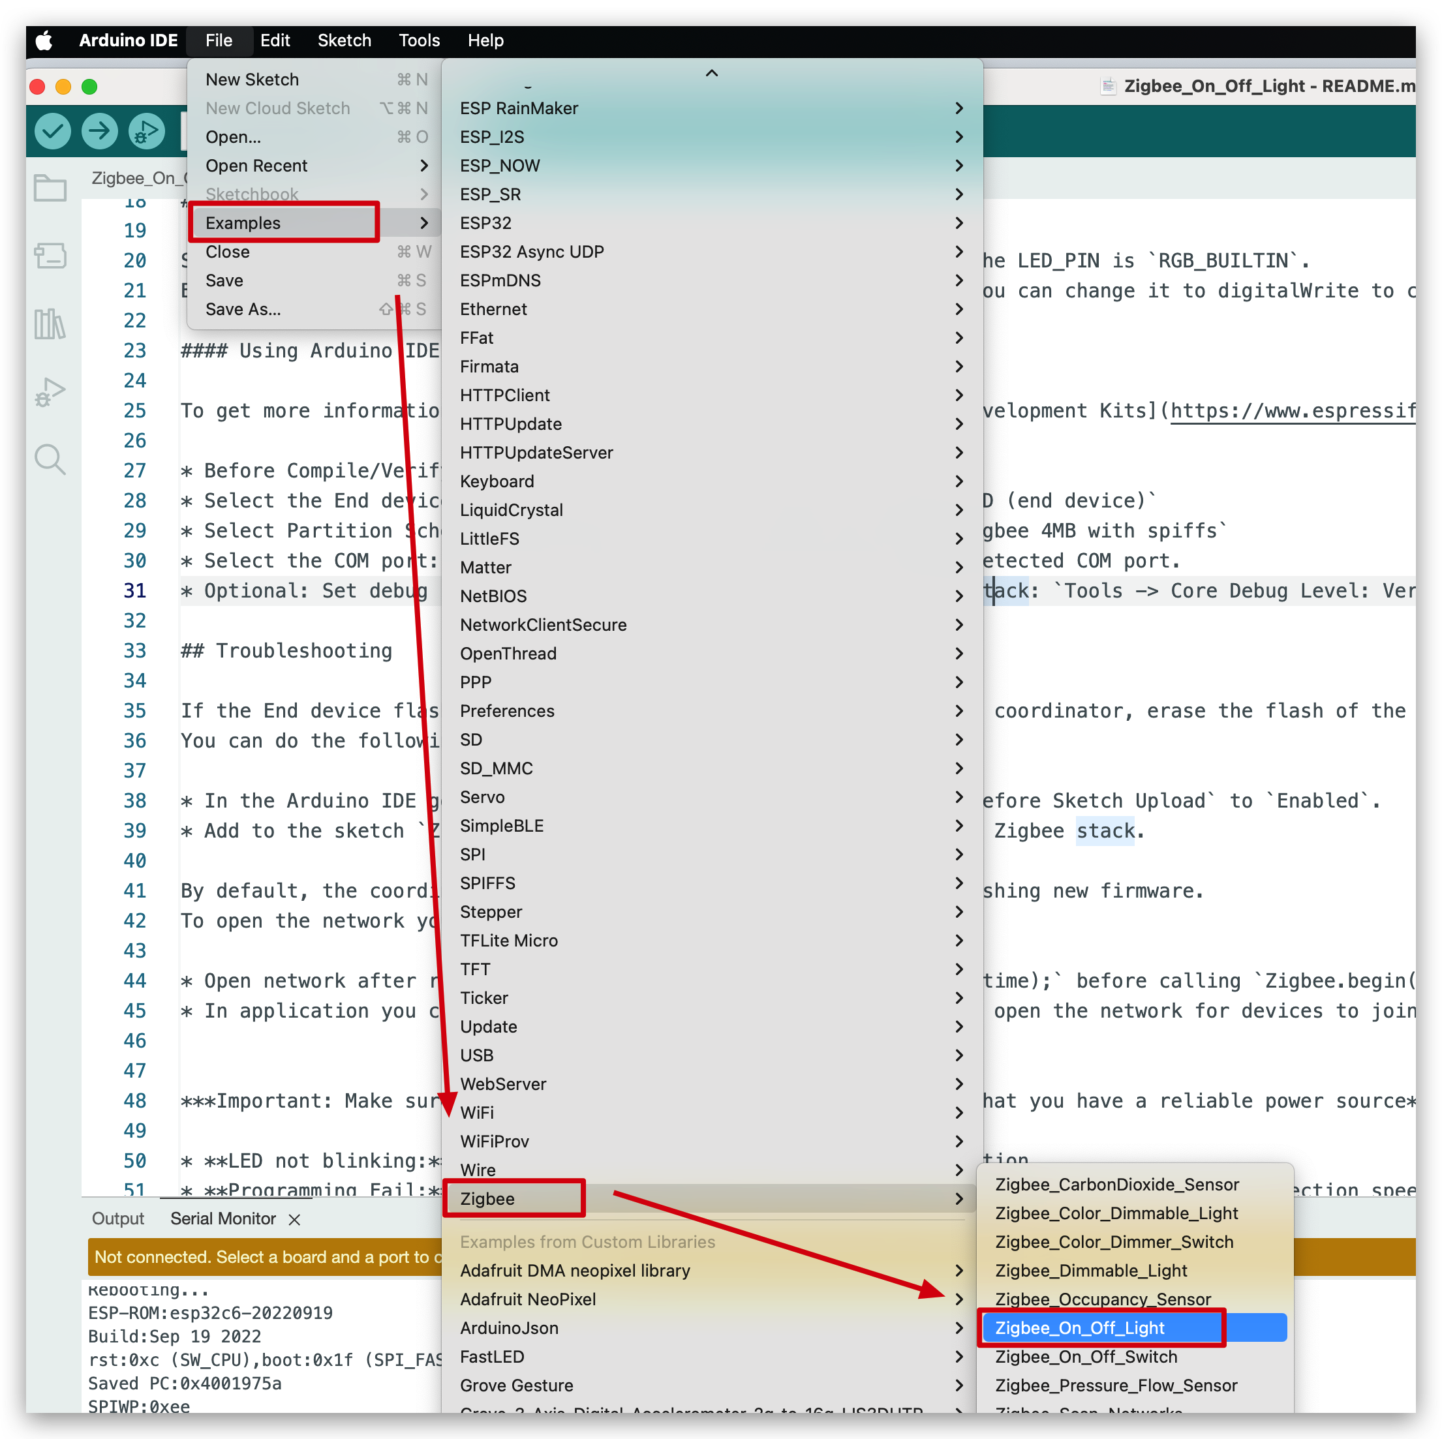
Task: Expand ESP32 Async UDP examples
Action: click(x=711, y=251)
